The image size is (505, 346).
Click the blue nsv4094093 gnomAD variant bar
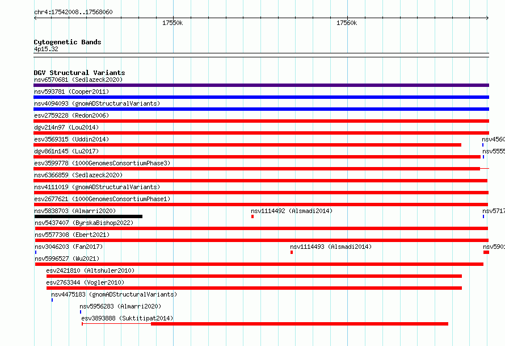[261, 109]
